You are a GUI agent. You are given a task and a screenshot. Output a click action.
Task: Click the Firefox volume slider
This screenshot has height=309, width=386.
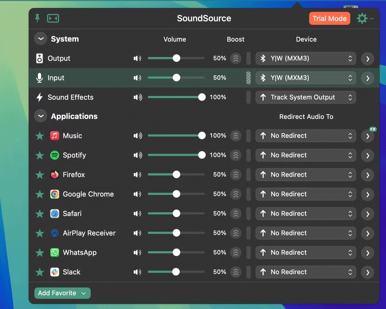(x=175, y=174)
